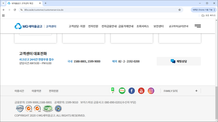Go back to previous page
This screenshot has height=122, width=218.
(4, 10)
